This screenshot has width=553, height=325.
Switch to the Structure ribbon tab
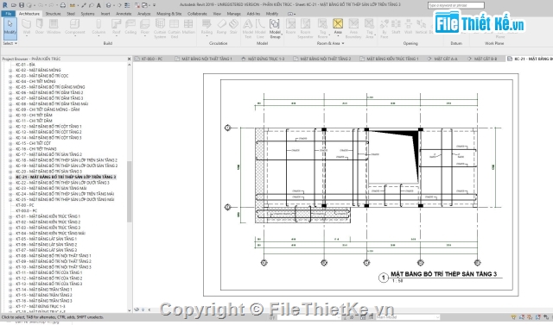(53, 14)
